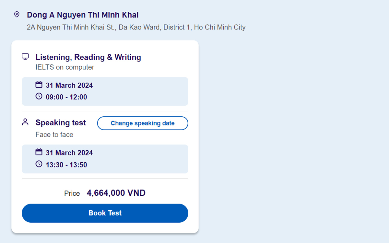Click the calendar icon in the written test slot
This screenshot has height=243, width=389.
pos(39,84)
